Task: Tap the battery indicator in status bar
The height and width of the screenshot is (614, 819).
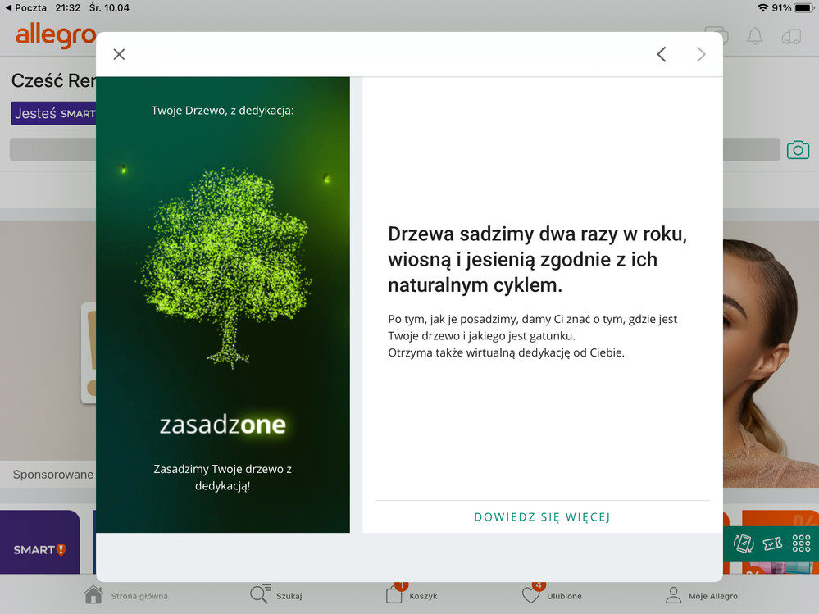Action: pos(803,8)
